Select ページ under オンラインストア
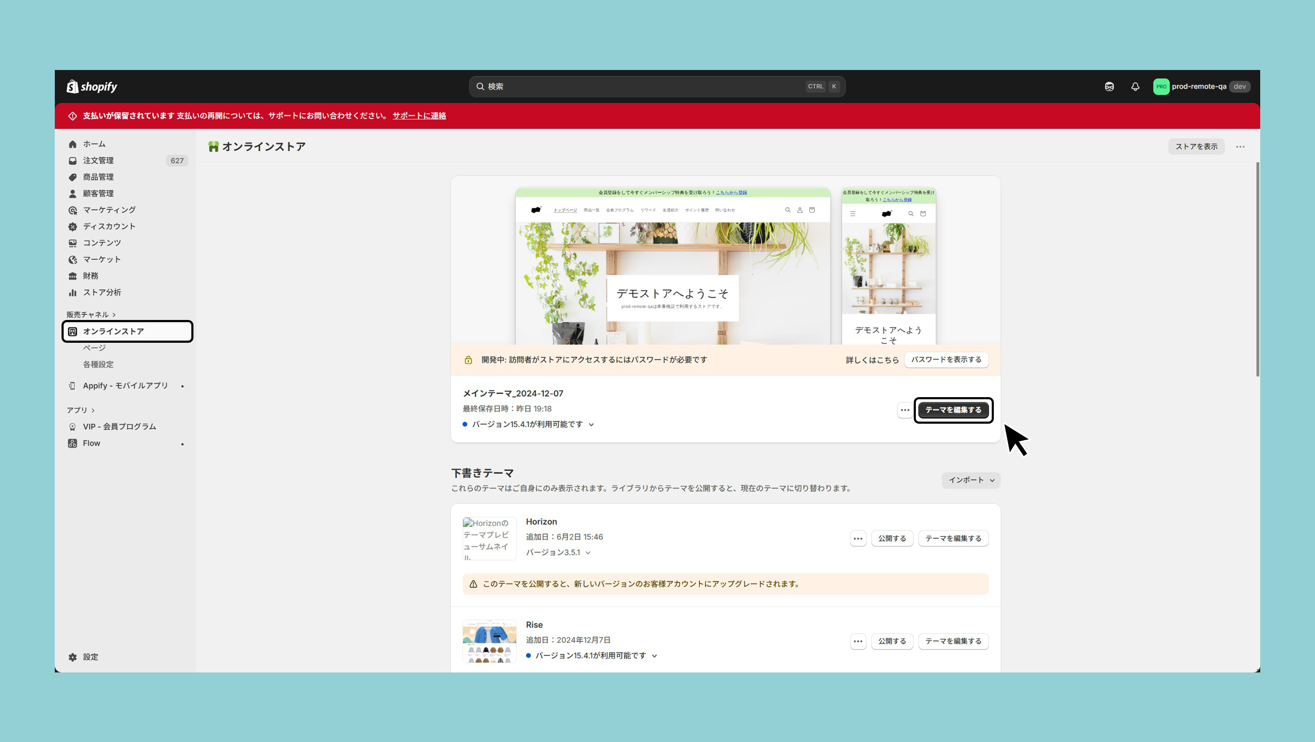The height and width of the screenshot is (742, 1315). point(94,348)
